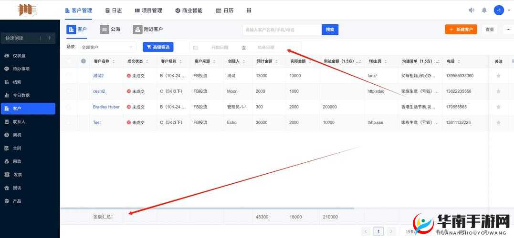Sort by 实际金额 column arrows
514x238 pixels.
[x=310, y=61]
